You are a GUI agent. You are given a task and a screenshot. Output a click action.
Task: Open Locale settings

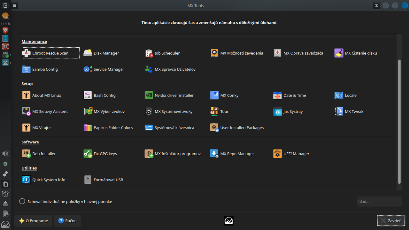[345, 95]
